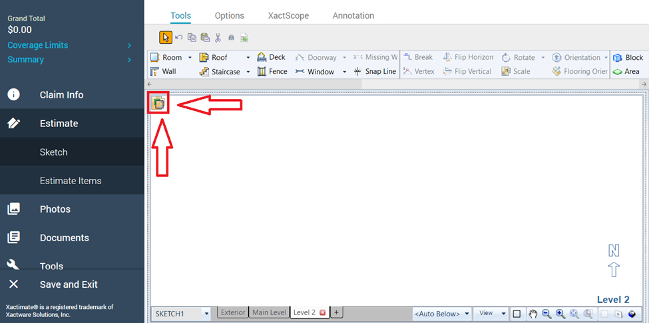This screenshot has height=323, width=649.
Task: Click the Copy icon
Action: pos(192,38)
